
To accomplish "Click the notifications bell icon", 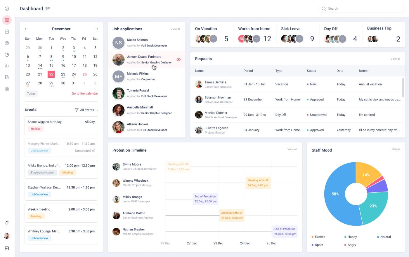I will [7, 223].
